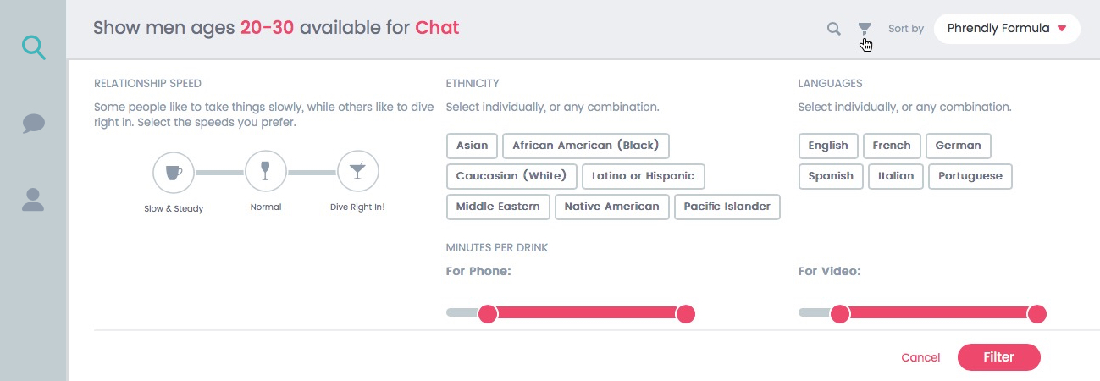Click the filter funnel icon

click(x=864, y=29)
